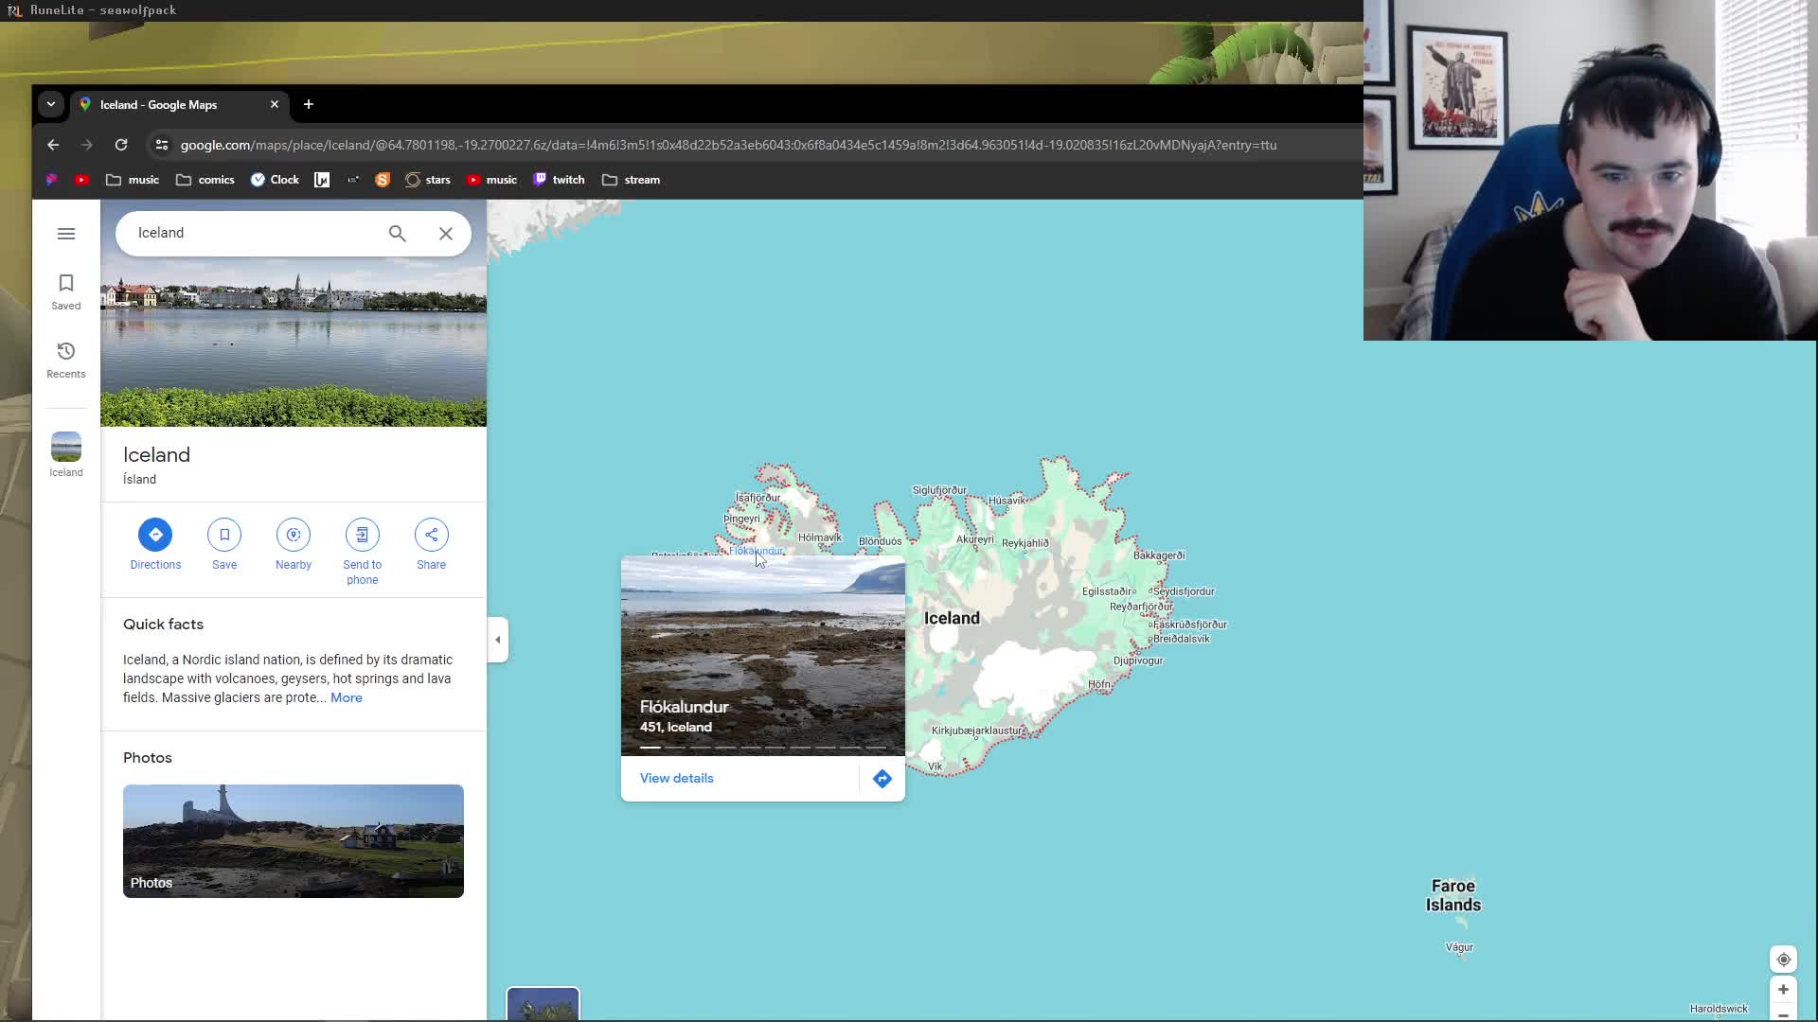Open the twitch bookmark
Screen dimensions: 1818x1022
(560, 180)
